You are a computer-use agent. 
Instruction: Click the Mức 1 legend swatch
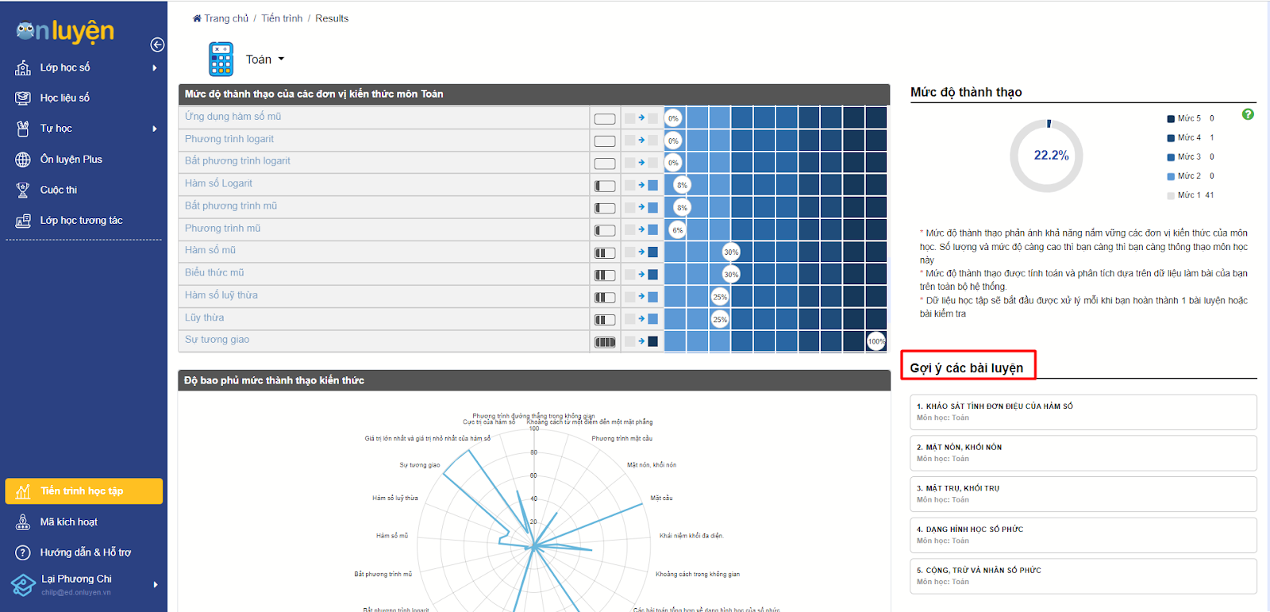[x=1171, y=195]
